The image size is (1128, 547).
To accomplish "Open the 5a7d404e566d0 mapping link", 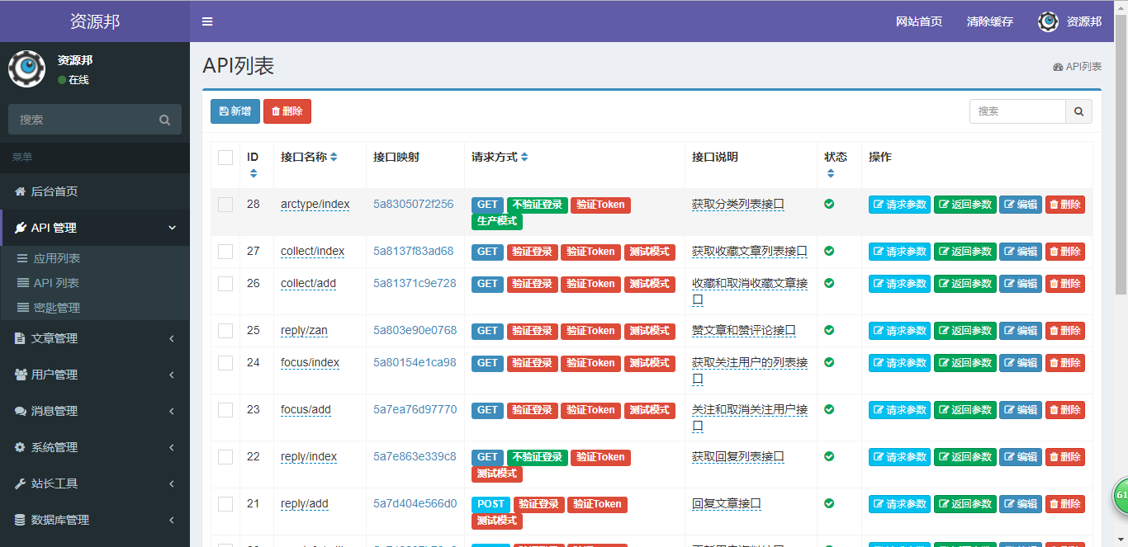I will [415, 503].
